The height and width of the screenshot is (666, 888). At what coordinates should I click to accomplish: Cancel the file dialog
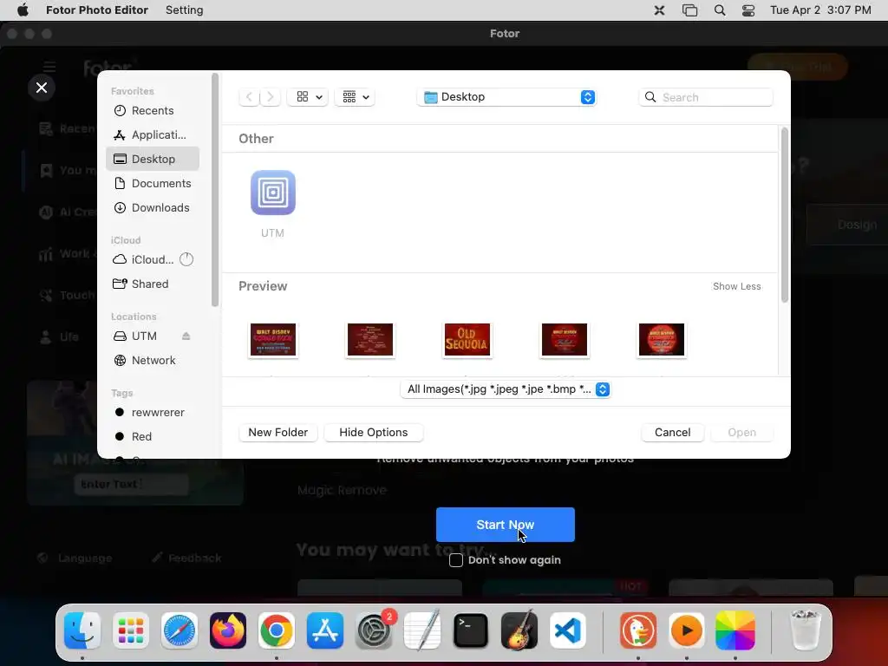[672, 432]
